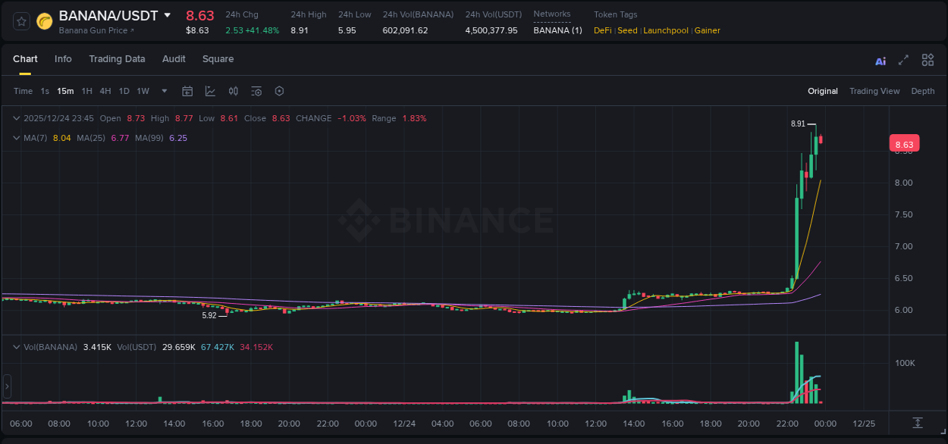This screenshot has width=948, height=444.
Task: Open the date range calendar icon
Action: point(187,91)
